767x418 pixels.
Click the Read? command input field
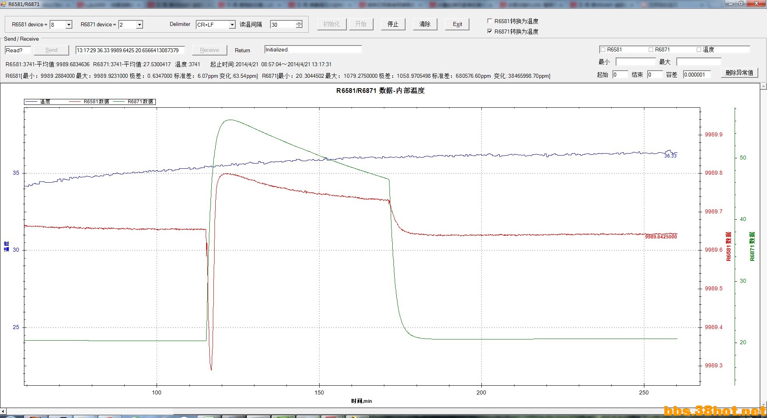(18, 50)
